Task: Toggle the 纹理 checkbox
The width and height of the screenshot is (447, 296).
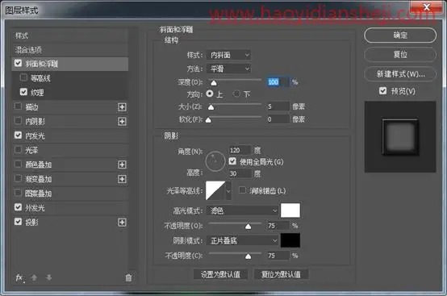Action: pyautogui.click(x=23, y=92)
